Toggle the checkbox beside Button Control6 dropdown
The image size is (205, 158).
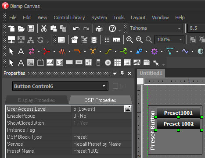tap(115, 86)
